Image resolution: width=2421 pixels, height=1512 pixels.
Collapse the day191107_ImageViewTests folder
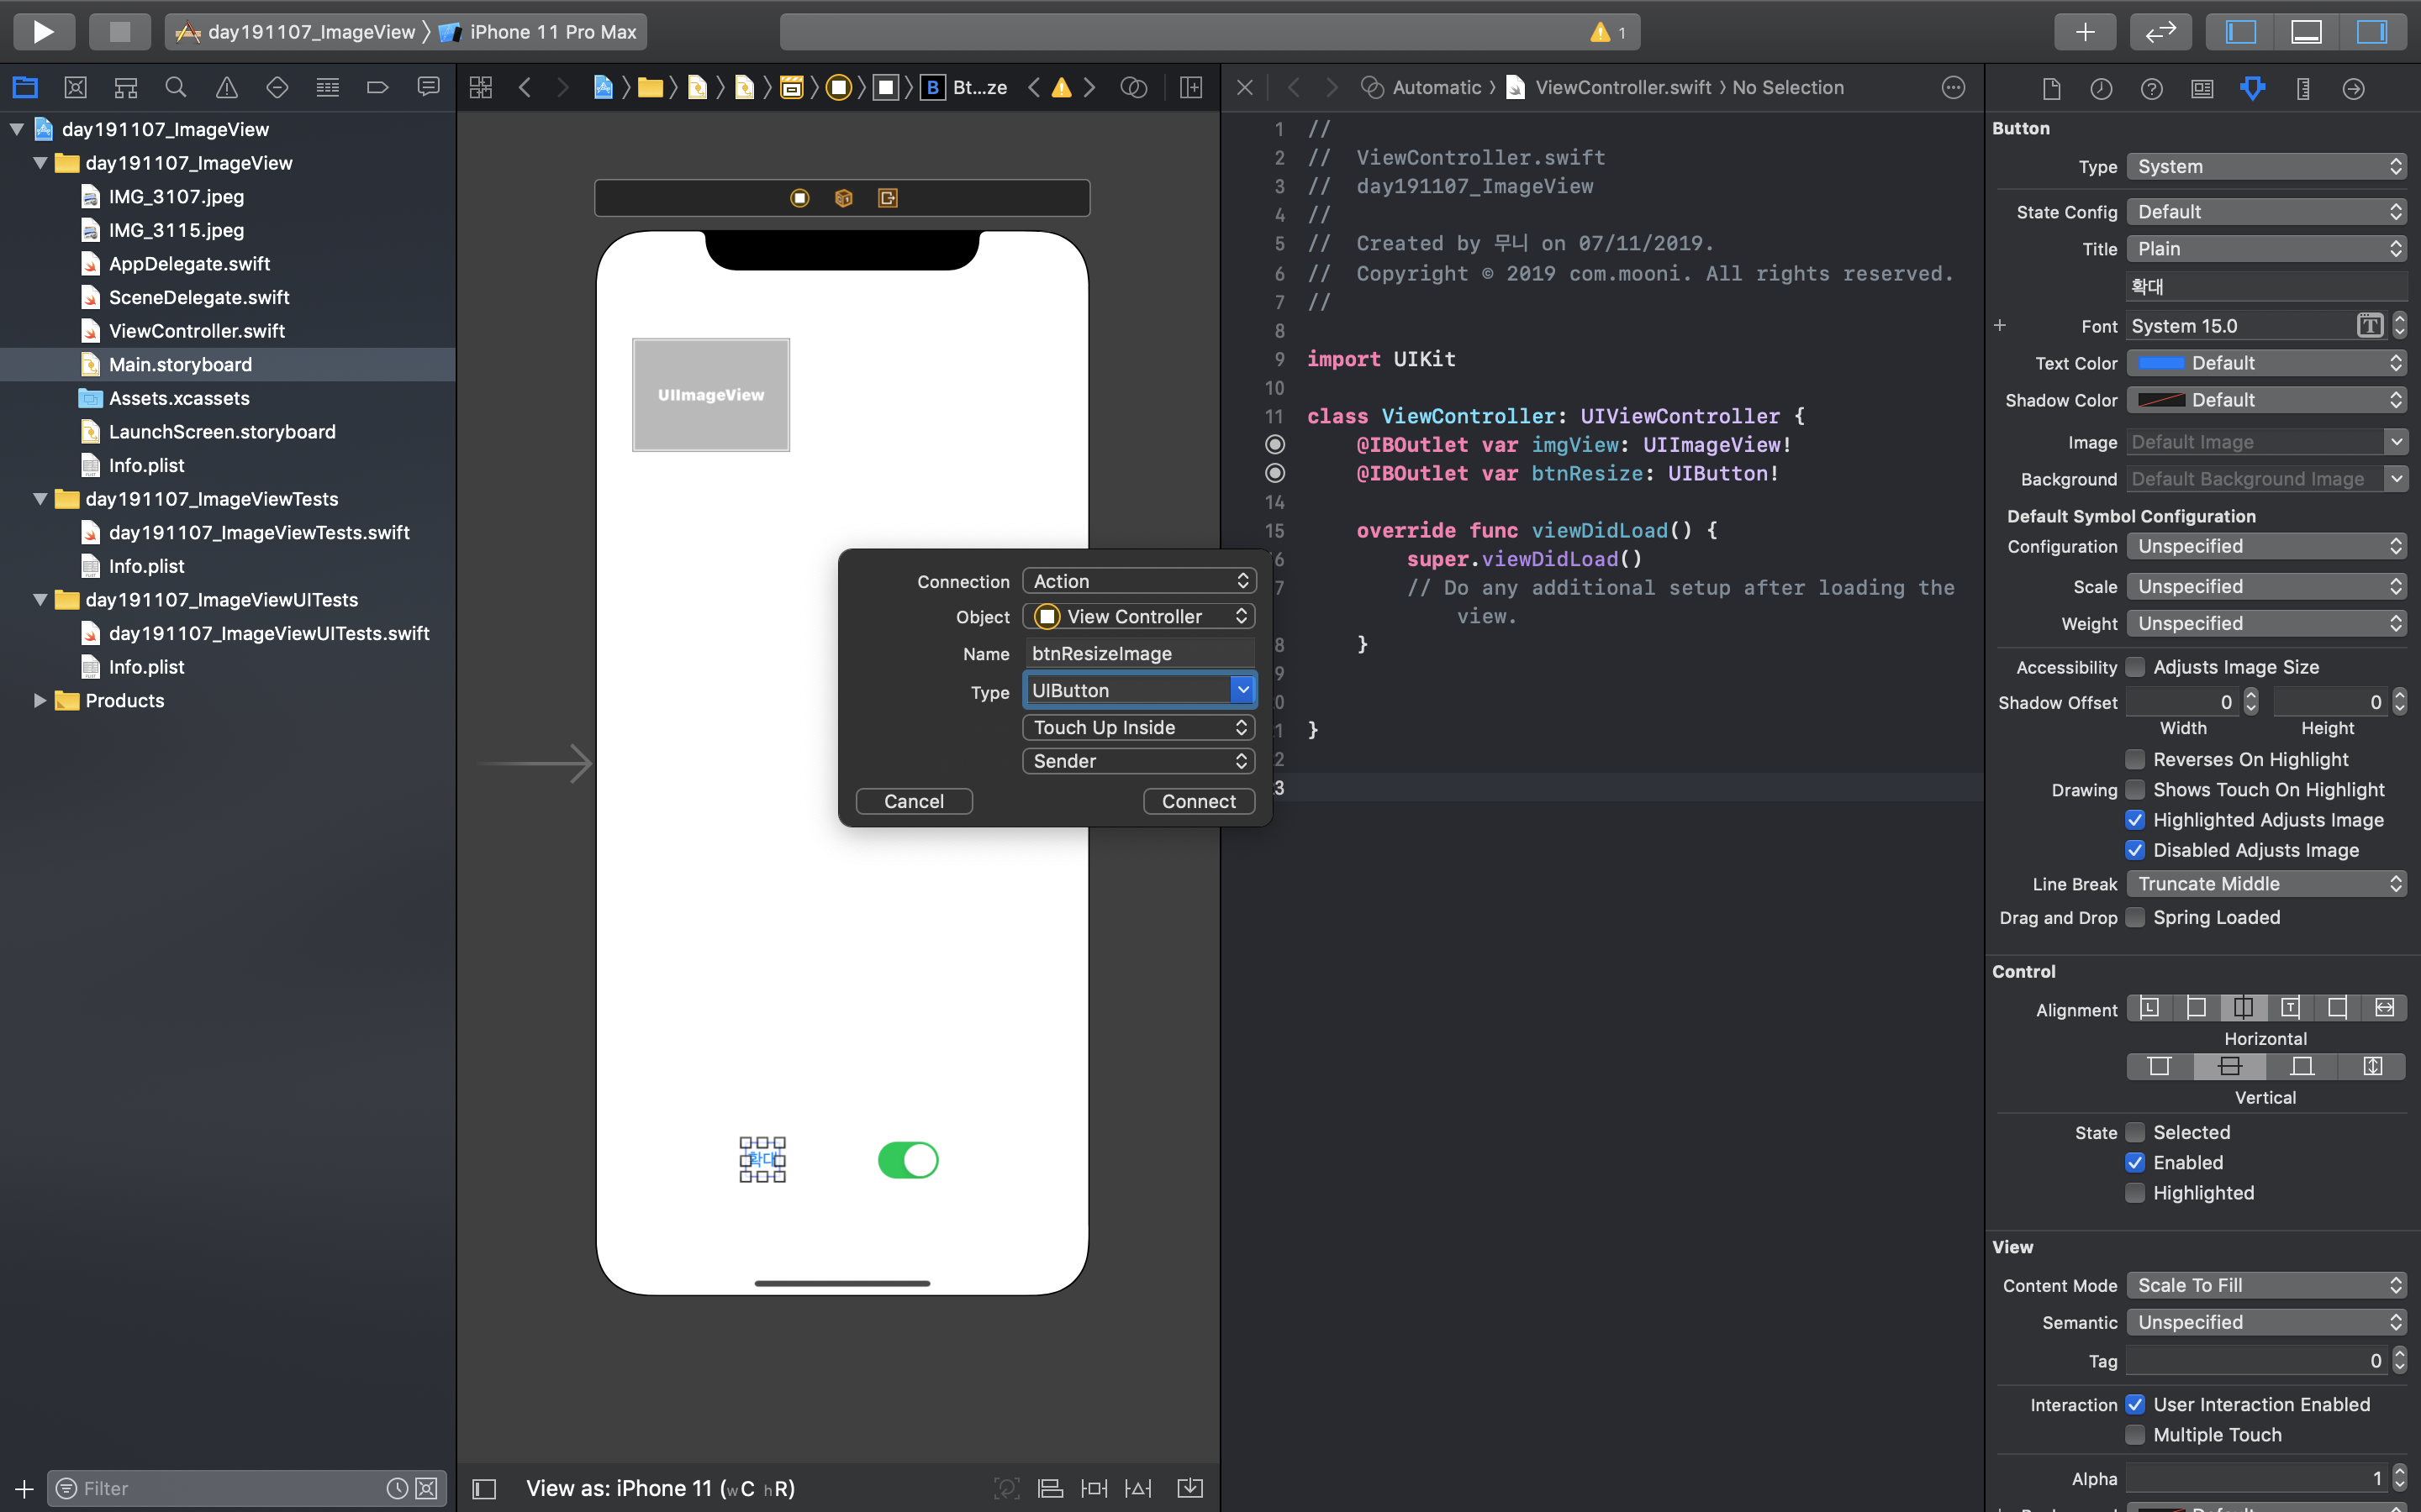(40, 499)
